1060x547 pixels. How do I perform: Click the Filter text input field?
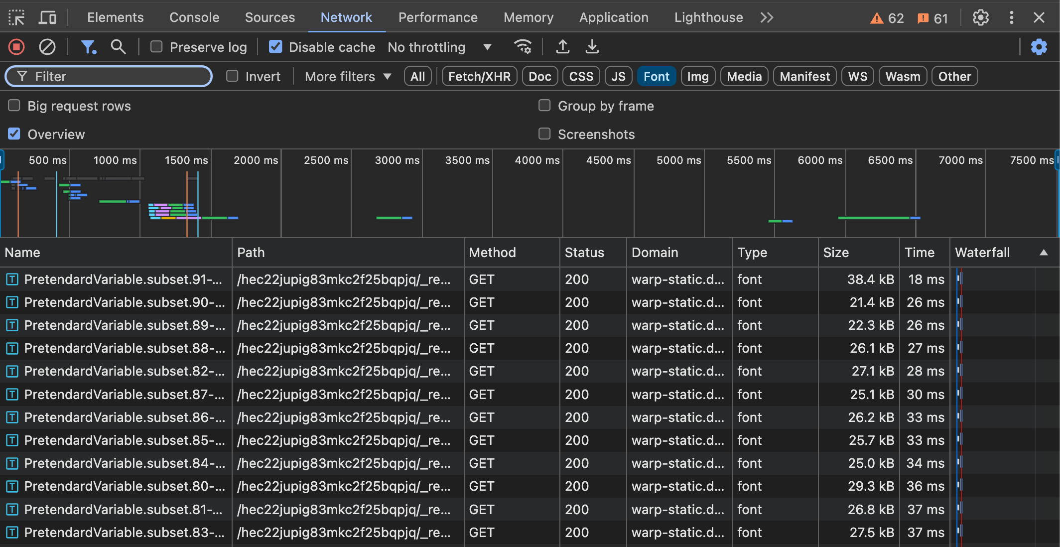click(x=109, y=77)
